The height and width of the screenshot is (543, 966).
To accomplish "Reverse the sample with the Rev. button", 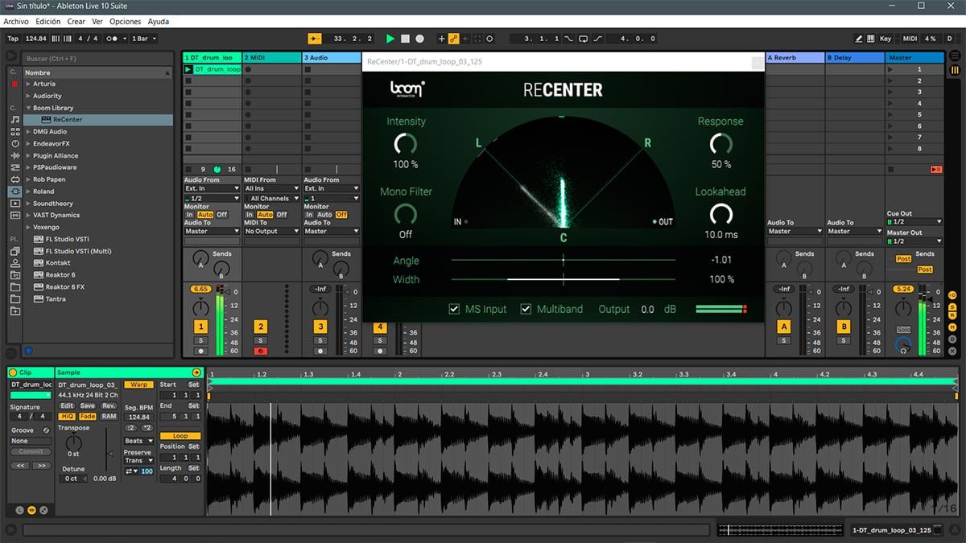I will coord(109,406).
